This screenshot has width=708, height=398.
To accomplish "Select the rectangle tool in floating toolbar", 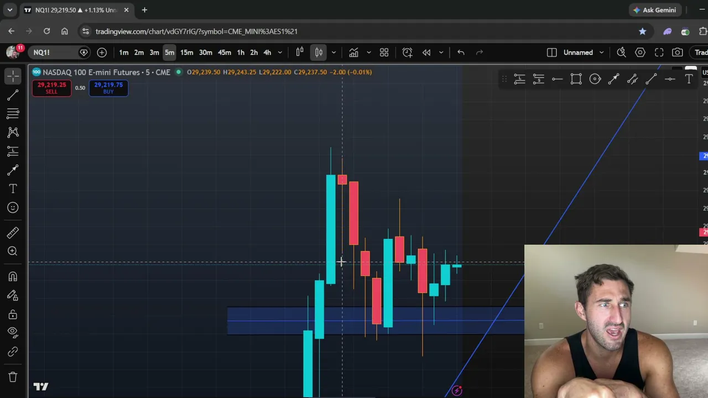I will click(576, 80).
